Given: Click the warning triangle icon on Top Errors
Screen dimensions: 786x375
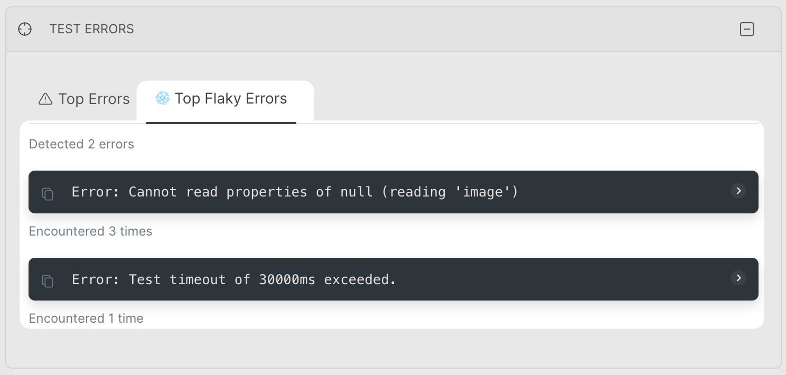Looking at the screenshot, I should pyautogui.click(x=45, y=99).
